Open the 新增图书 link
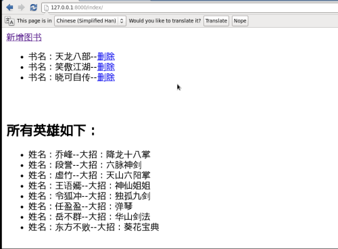The image size is (338, 249). click(24, 37)
